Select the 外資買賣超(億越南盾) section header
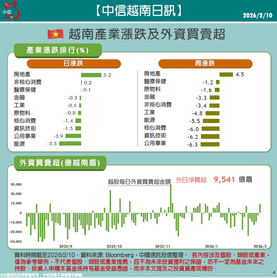This screenshot has height=278, width=277. click(60, 163)
